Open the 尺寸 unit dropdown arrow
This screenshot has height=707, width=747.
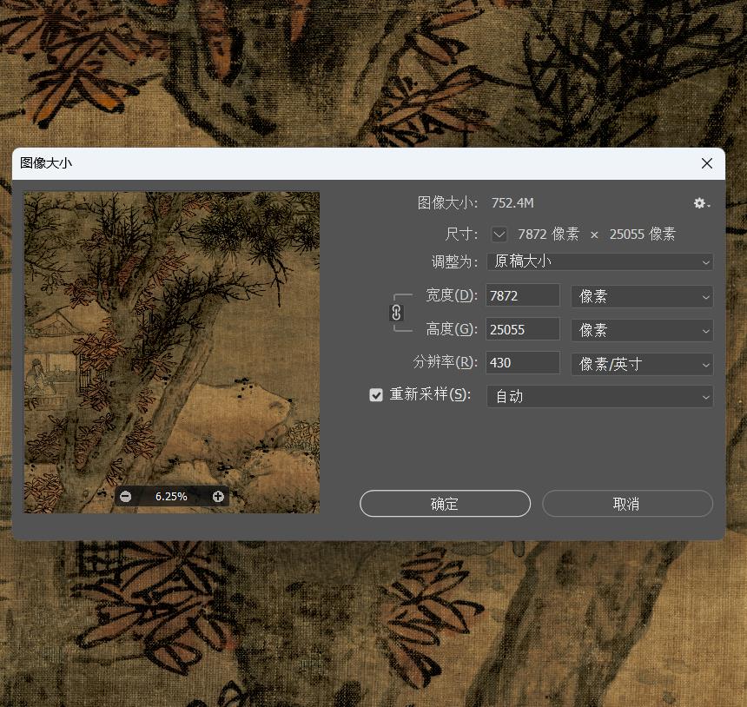(499, 235)
